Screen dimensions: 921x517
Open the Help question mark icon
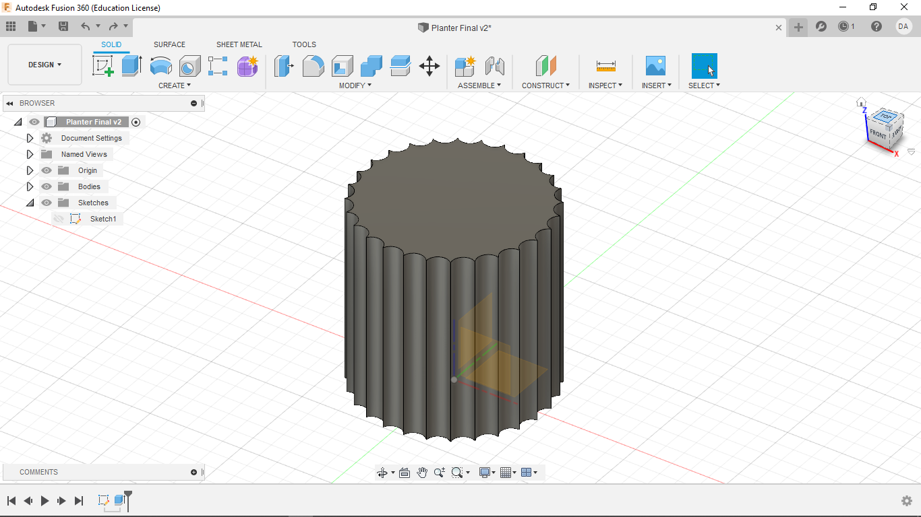pos(876,26)
